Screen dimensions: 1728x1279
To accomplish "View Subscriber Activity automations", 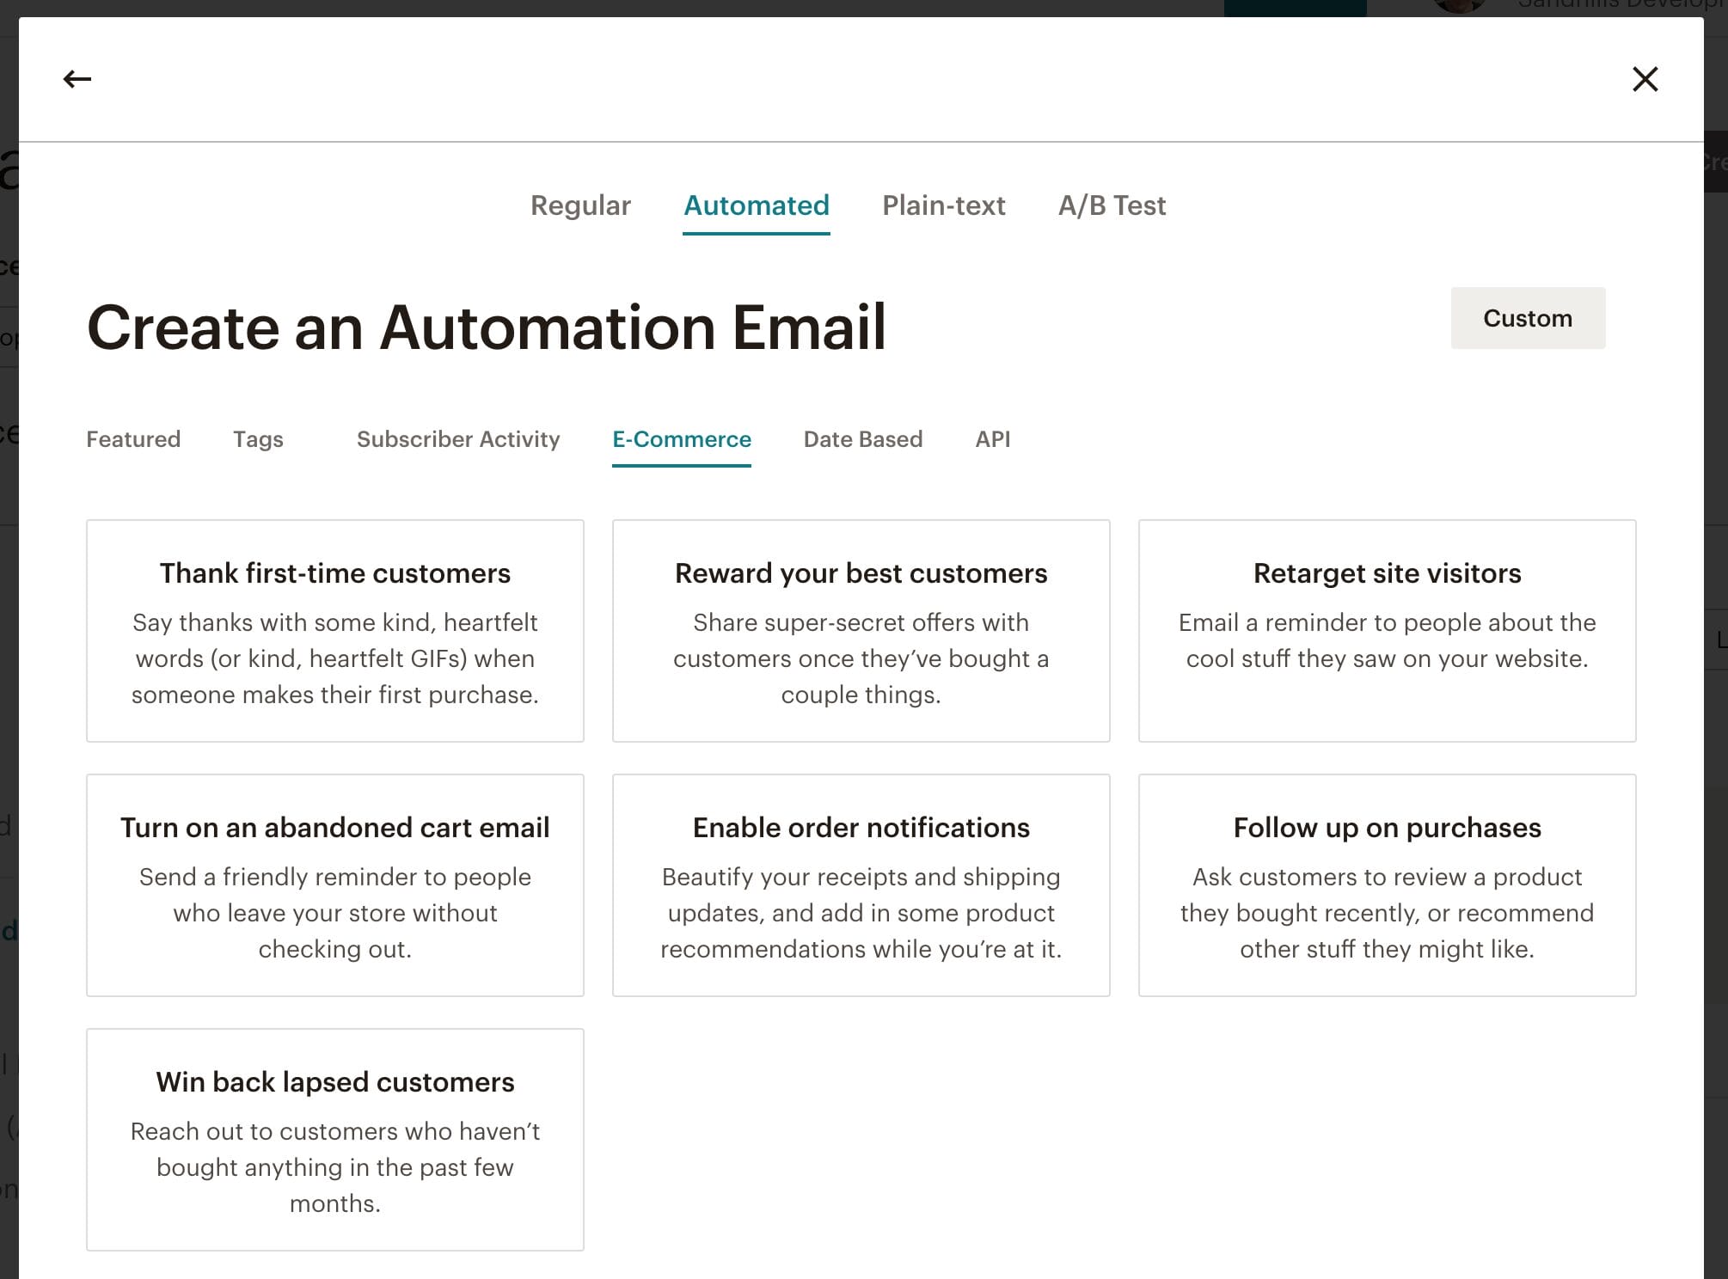I will (458, 439).
